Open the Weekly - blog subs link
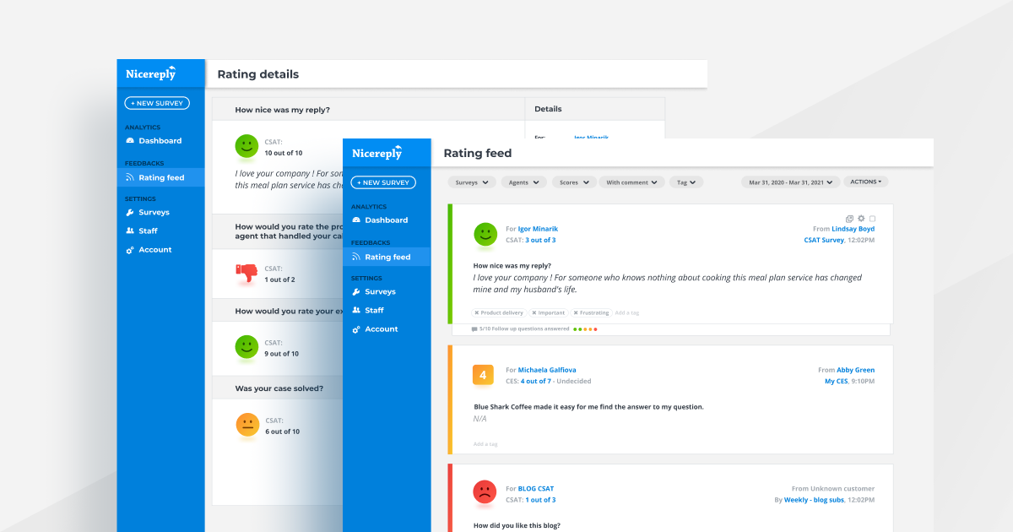Viewport: 1013px width, 532px height. (815, 500)
